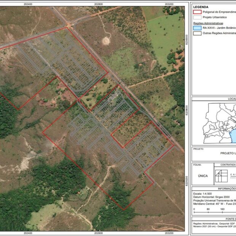
Task: Click the red Poligonal do Empreendimento legend swatch
Action: pos(197,12)
